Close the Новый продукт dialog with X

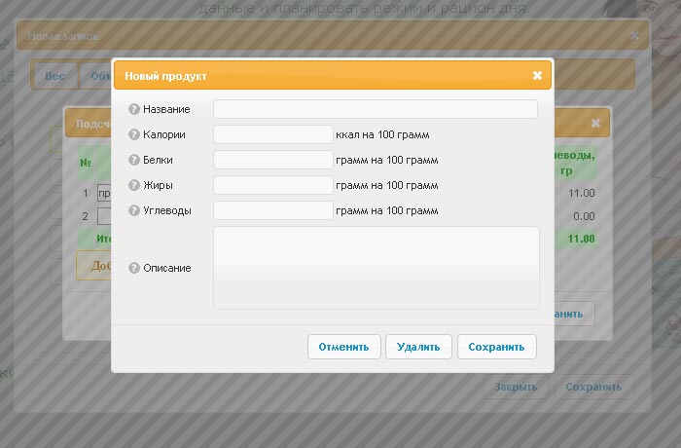(x=537, y=75)
